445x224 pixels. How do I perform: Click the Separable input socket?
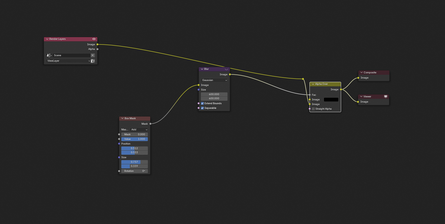point(199,108)
